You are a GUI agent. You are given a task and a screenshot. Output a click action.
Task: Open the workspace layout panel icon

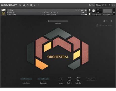(31, 5)
